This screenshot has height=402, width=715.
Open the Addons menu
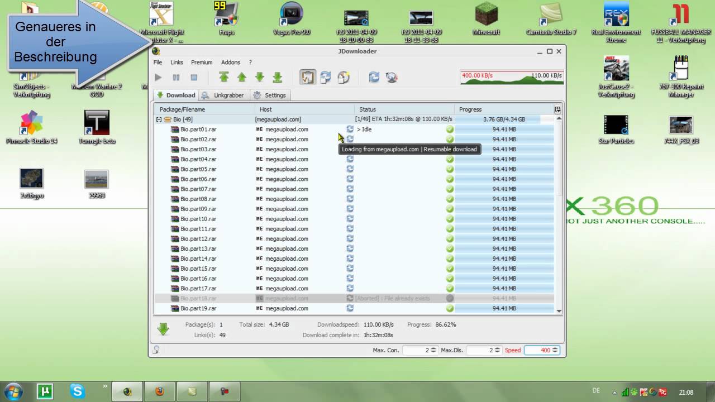231,63
